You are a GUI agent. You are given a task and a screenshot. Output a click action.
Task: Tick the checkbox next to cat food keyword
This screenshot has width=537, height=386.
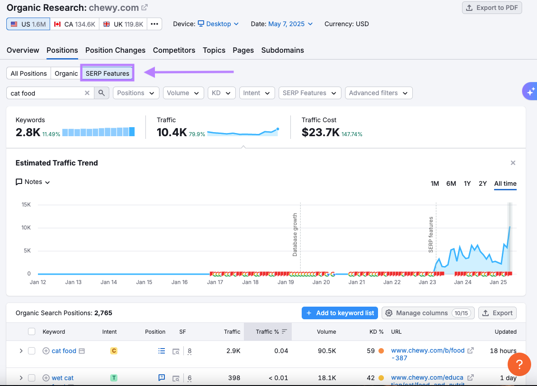[32, 351]
